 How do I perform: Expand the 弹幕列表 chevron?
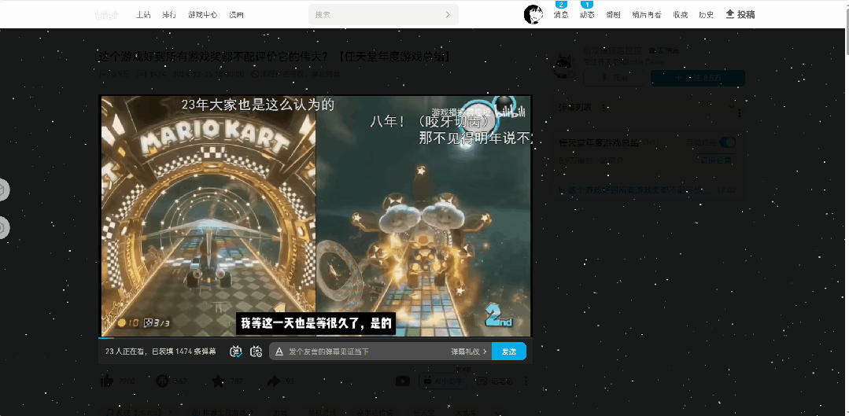[x=732, y=107]
